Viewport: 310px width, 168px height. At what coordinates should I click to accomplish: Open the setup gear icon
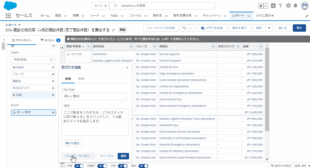288,6
